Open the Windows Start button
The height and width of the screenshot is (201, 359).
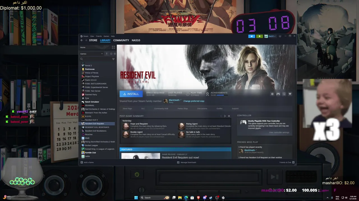click(136, 198)
